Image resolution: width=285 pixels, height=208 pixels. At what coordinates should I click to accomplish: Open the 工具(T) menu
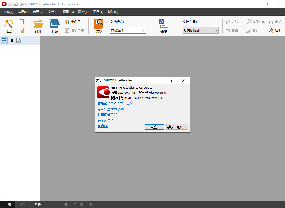(x=98, y=12)
